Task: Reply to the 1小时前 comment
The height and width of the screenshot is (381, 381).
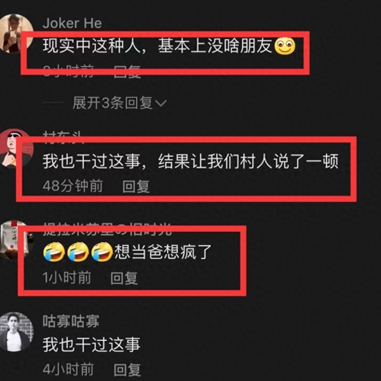Action: pyautogui.click(x=124, y=278)
